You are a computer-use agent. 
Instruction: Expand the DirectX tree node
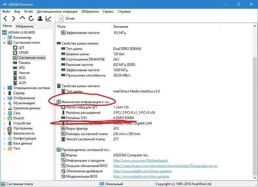pyautogui.click(x=4, y=118)
